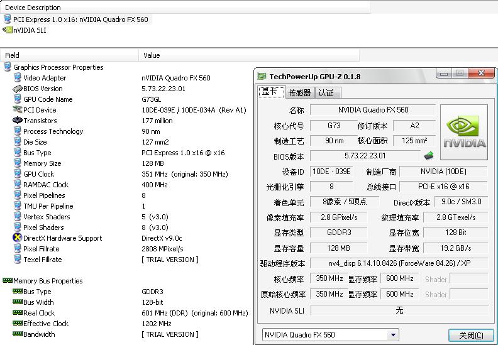Click the Memory Bus Properties icon

[x=8, y=280]
